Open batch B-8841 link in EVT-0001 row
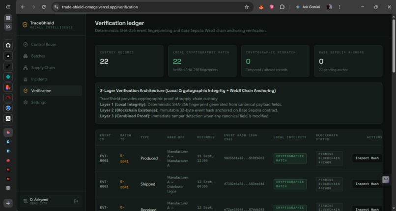This screenshot has height=211, width=396. pyautogui.click(x=124, y=158)
